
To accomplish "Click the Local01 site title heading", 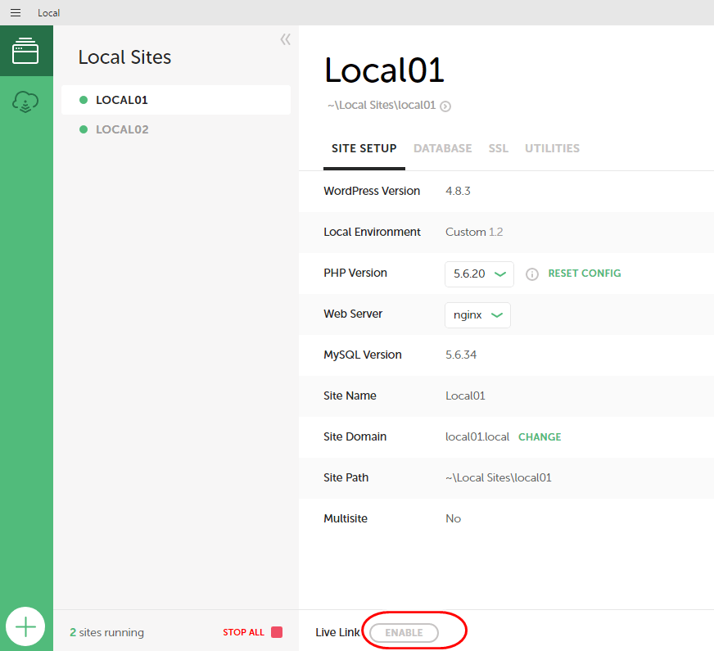I will [384, 70].
